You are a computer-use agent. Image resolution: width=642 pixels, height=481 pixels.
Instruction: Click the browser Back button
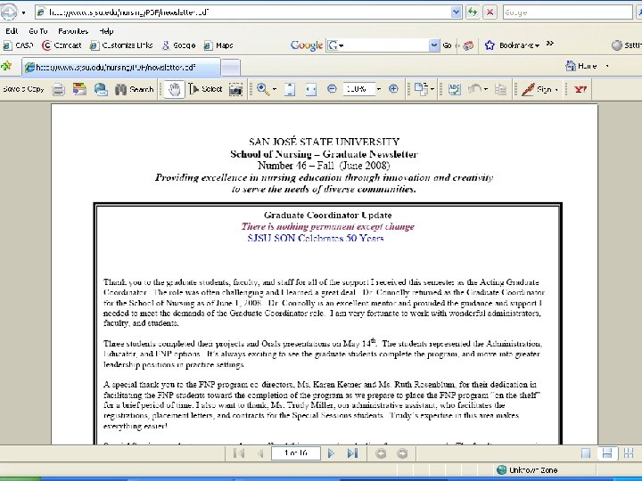coord(9,12)
